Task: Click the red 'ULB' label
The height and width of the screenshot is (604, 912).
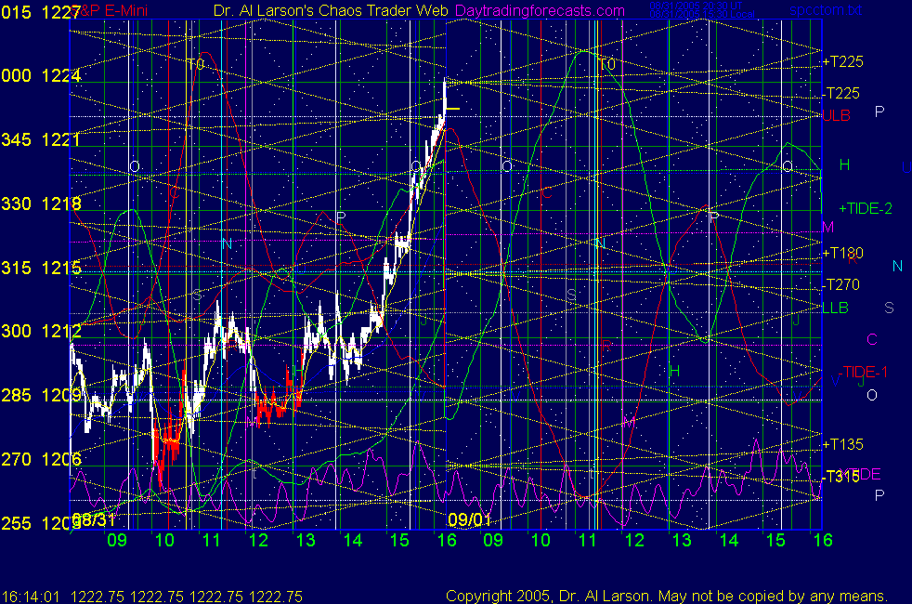Action: point(837,115)
